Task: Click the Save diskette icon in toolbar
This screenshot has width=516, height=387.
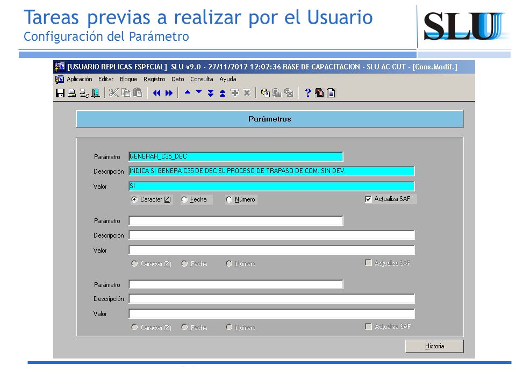Action: [x=60, y=93]
